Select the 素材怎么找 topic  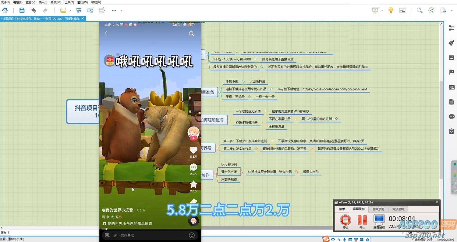(229, 172)
